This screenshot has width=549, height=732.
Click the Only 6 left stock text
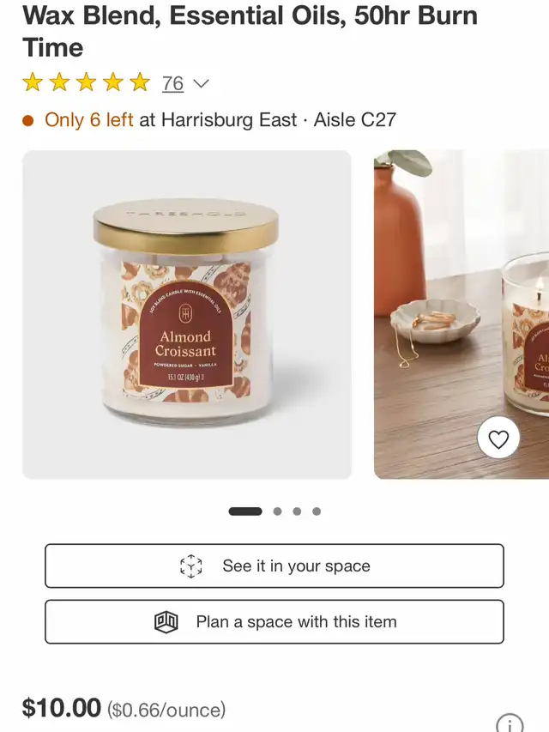tap(89, 120)
